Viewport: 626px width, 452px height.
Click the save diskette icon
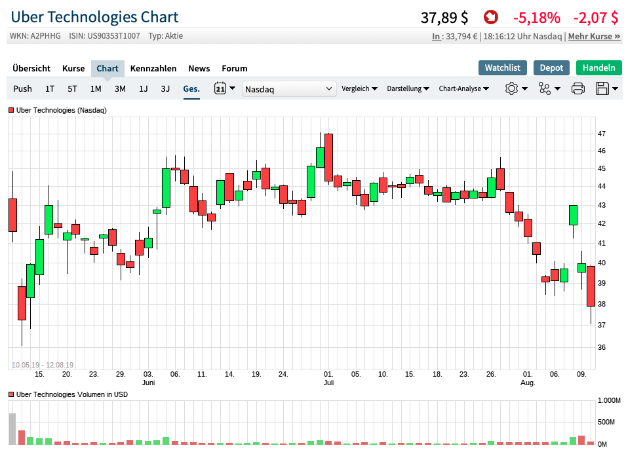pyautogui.click(x=607, y=88)
